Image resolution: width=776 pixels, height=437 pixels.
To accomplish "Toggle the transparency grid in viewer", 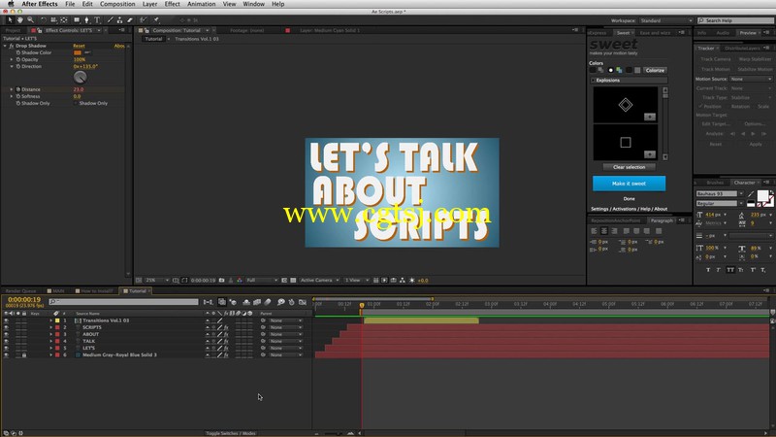I will (293, 281).
